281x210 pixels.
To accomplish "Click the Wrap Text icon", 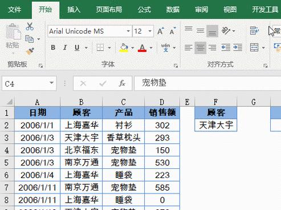I will (254, 30).
